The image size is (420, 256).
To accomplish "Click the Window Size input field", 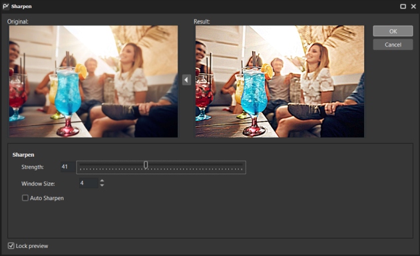I will click(x=89, y=183).
